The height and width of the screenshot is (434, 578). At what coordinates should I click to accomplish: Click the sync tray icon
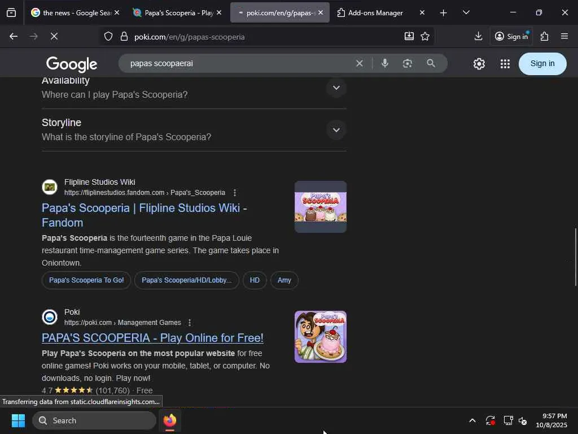coord(491,420)
